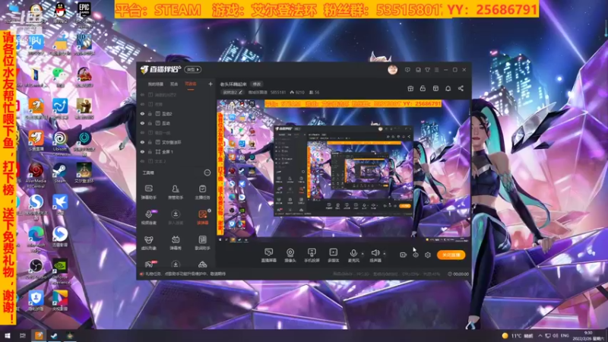Click the record video icon beside the settings gear
608x342 pixels.
[404, 255]
